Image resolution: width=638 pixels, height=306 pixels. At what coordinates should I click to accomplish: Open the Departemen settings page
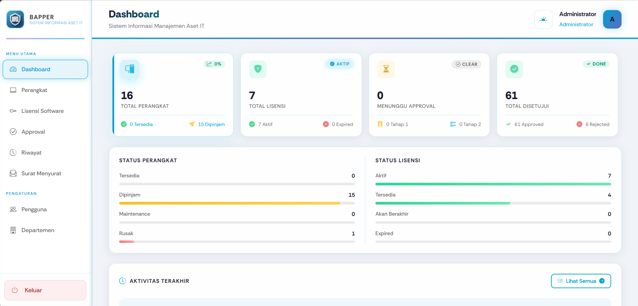click(45, 230)
